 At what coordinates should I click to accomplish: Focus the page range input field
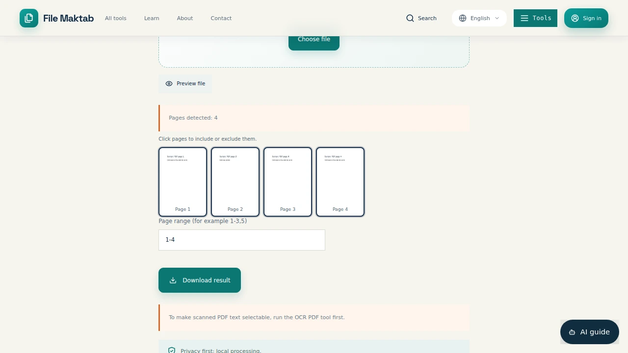[242, 240]
